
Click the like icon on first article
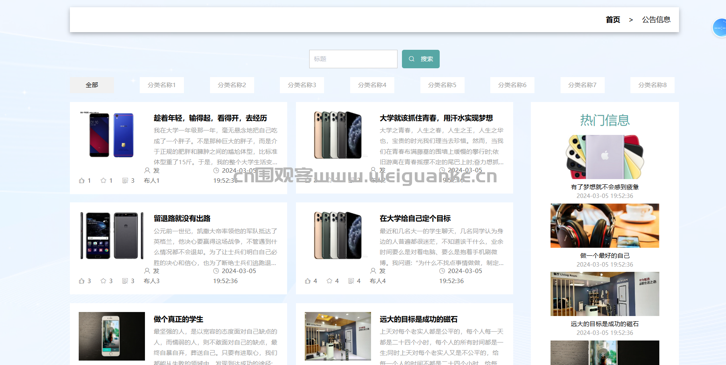[x=82, y=181]
